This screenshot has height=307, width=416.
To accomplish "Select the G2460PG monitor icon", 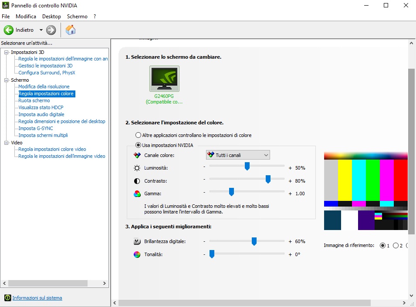I will pos(164,79).
